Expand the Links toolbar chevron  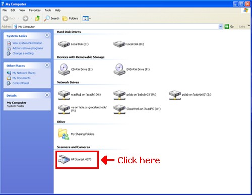pyautogui.click(x=248, y=26)
